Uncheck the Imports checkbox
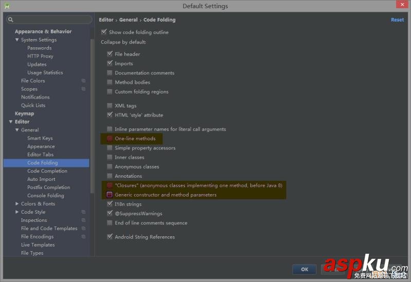The image size is (411, 282). (109, 63)
